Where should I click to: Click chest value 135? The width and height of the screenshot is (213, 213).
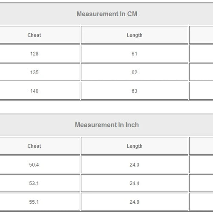pyautogui.click(x=34, y=72)
